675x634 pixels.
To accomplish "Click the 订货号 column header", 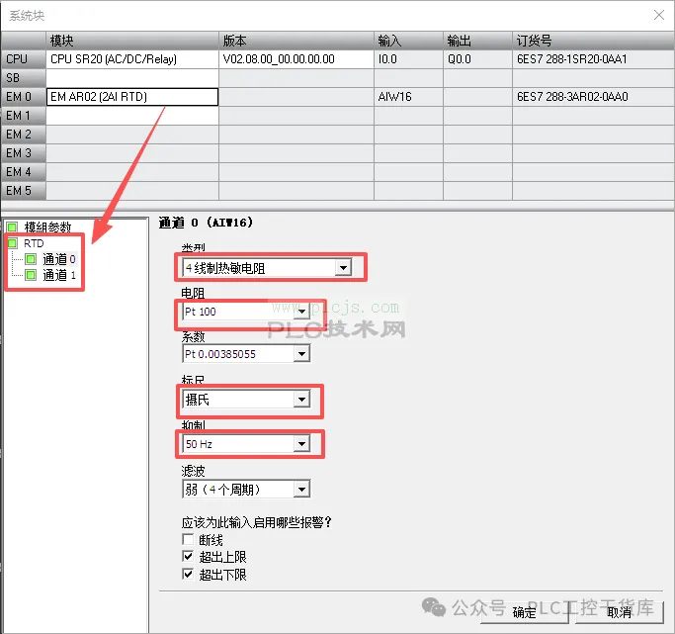I will click(594, 41).
